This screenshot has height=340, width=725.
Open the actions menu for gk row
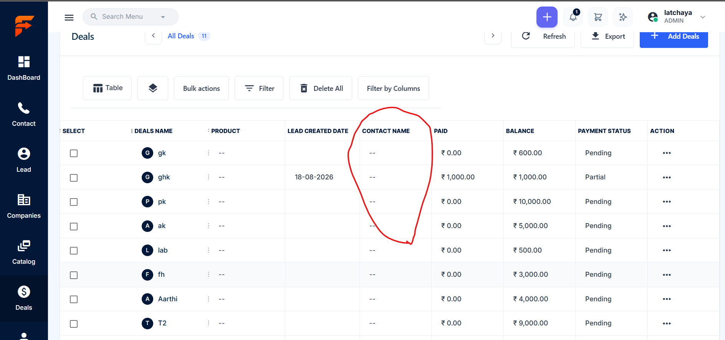(x=667, y=153)
